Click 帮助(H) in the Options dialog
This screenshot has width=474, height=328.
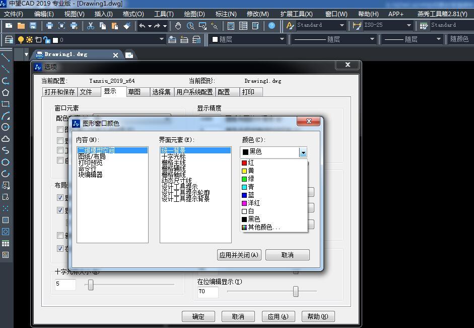pyautogui.click(x=318, y=316)
